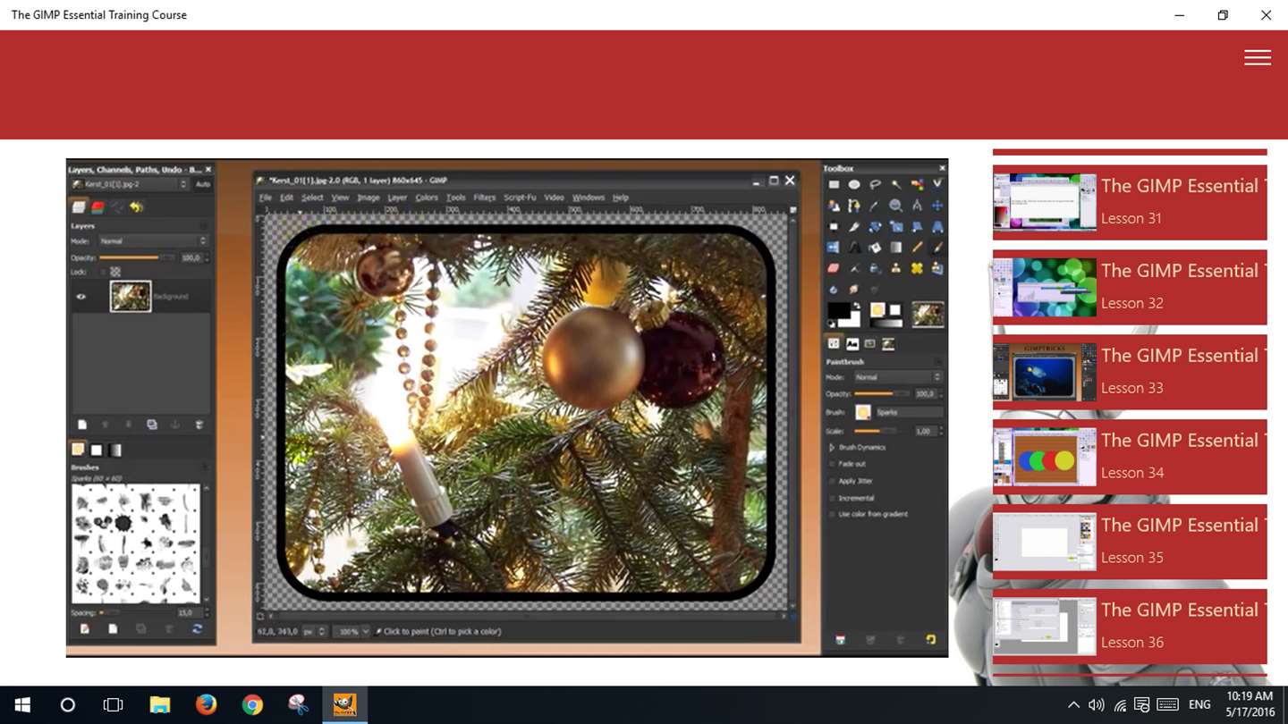Open the Undo History tab with yellow arrow
This screenshot has height=724, width=1288.
coord(136,206)
